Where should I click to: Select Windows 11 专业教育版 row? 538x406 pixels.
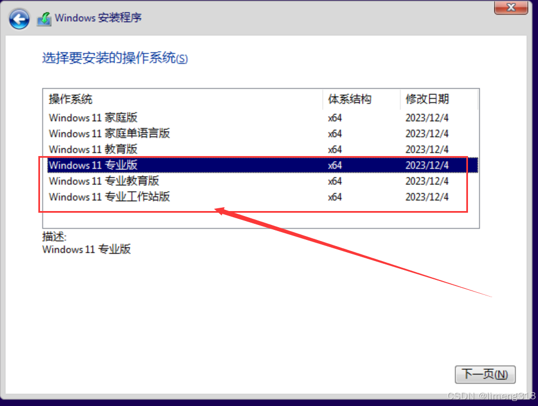point(262,181)
